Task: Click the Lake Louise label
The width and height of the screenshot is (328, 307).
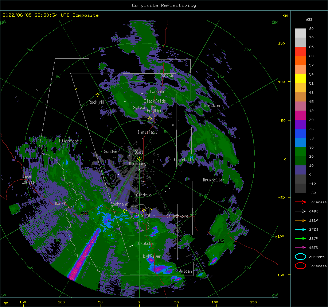Action: point(28,179)
